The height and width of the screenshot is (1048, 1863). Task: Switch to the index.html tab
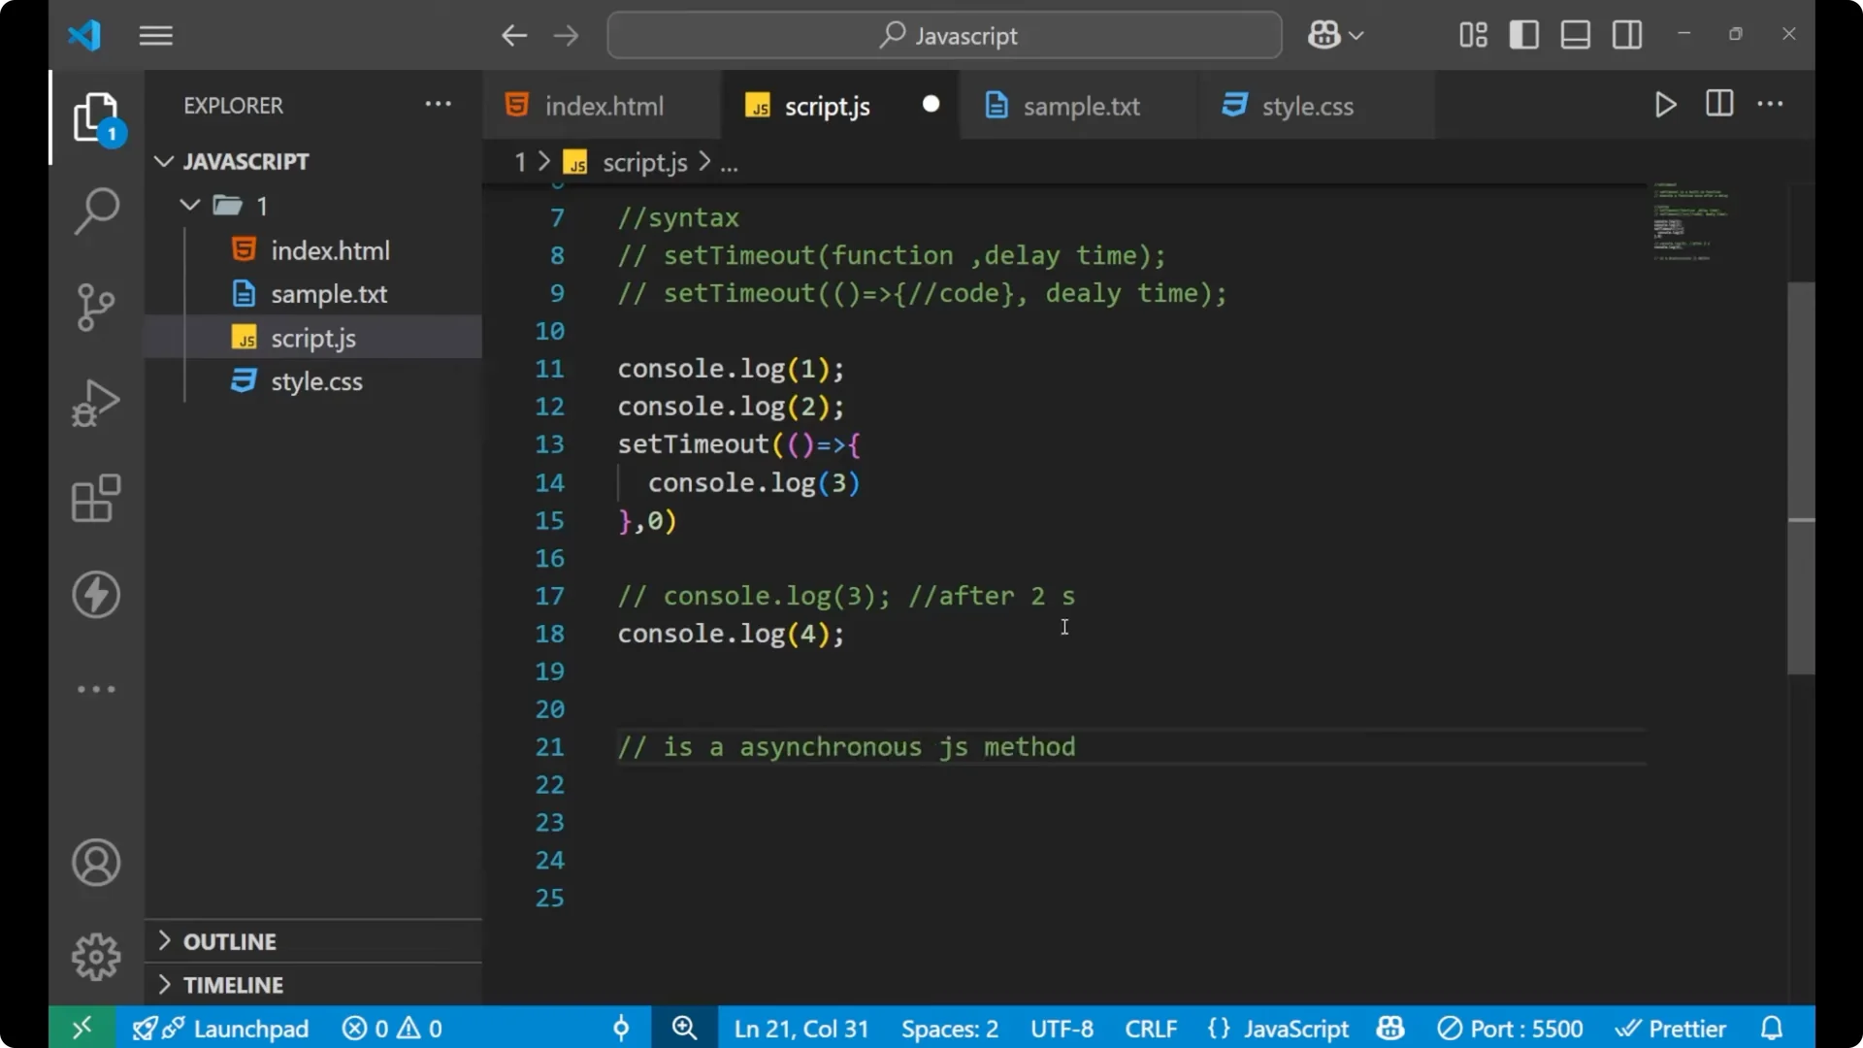(x=602, y=105)
